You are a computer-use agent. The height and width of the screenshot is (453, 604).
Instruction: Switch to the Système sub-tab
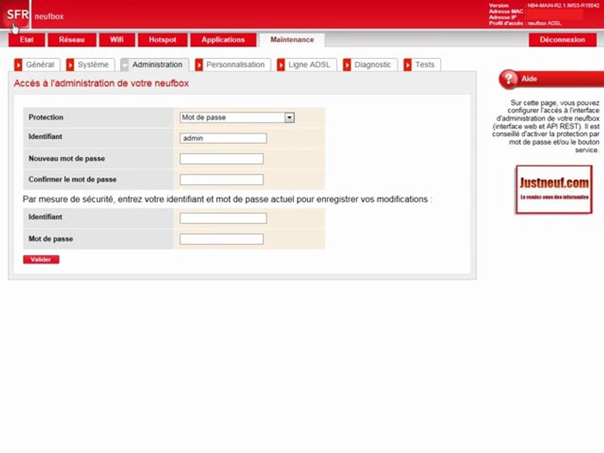(90, 65)
